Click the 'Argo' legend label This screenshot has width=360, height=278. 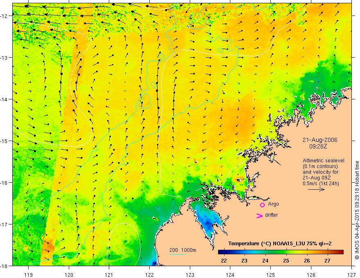(273, 204)
